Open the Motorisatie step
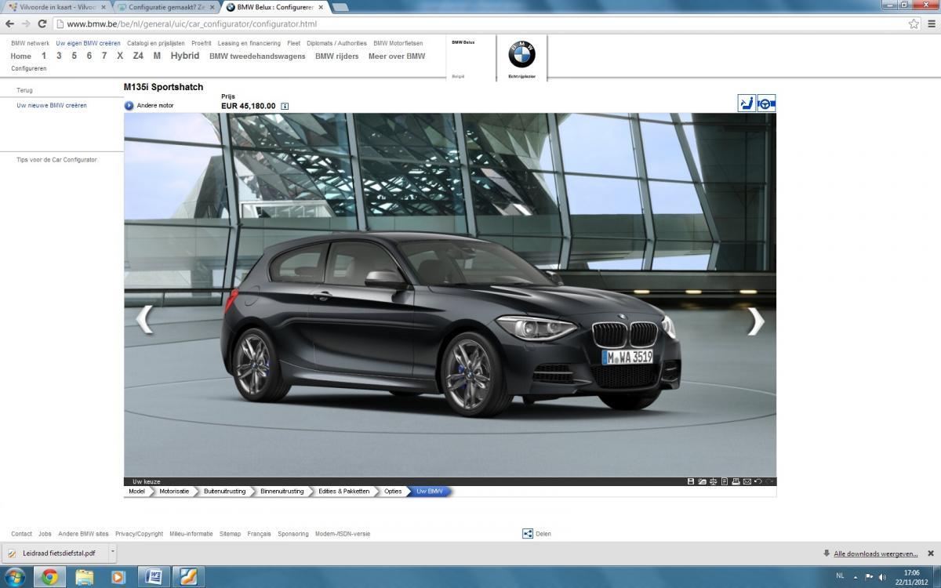Viewport: 941px width, 588px height. coord(174,492)
